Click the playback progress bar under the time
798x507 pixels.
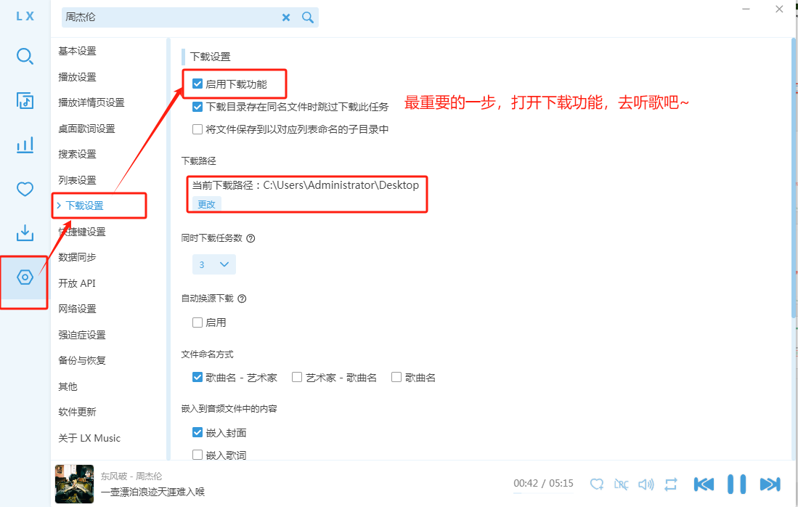[x=543, y=493]
